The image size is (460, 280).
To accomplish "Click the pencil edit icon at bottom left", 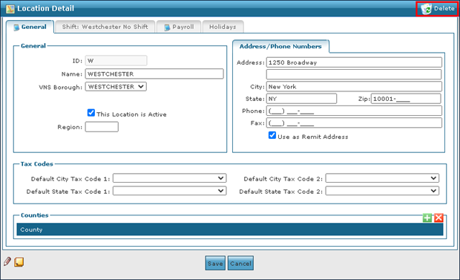I will tap(7, 261).
